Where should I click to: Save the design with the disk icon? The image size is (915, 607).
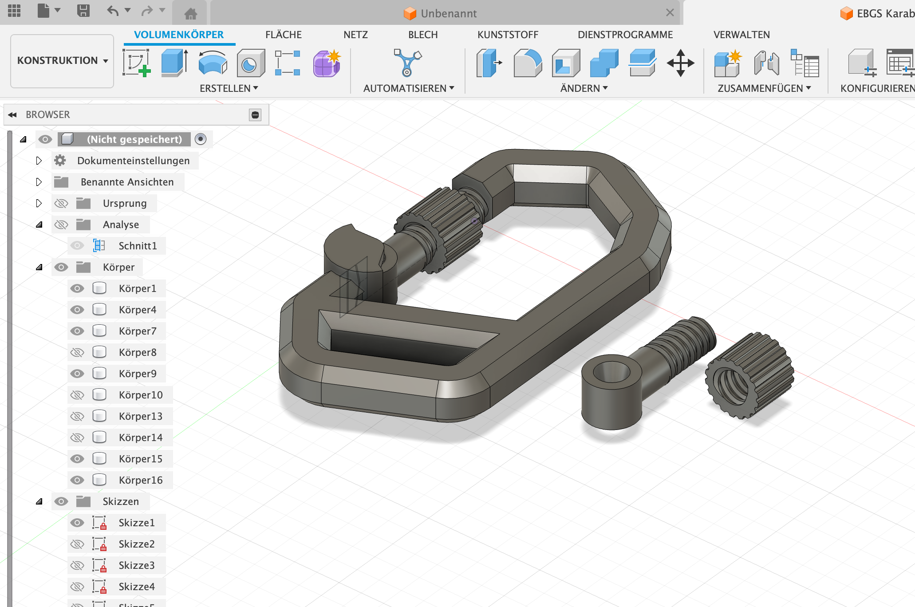pyautogui.click(x=83, y=11)
